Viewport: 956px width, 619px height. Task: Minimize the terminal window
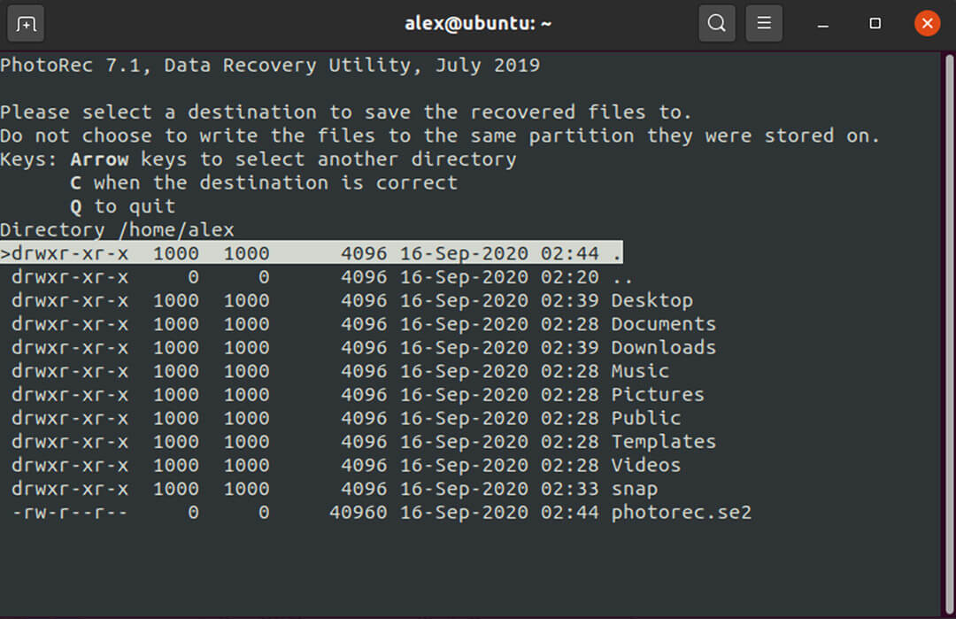[x=822, y=24]
